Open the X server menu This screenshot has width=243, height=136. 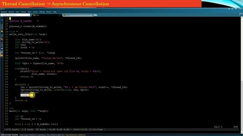pyautogui.click(x=24, y=12)
